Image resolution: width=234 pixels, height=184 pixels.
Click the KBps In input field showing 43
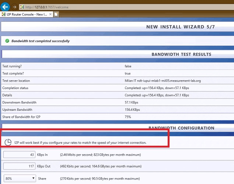(x=20, y=155)
